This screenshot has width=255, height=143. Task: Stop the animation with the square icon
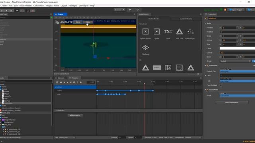coord(74,82)
